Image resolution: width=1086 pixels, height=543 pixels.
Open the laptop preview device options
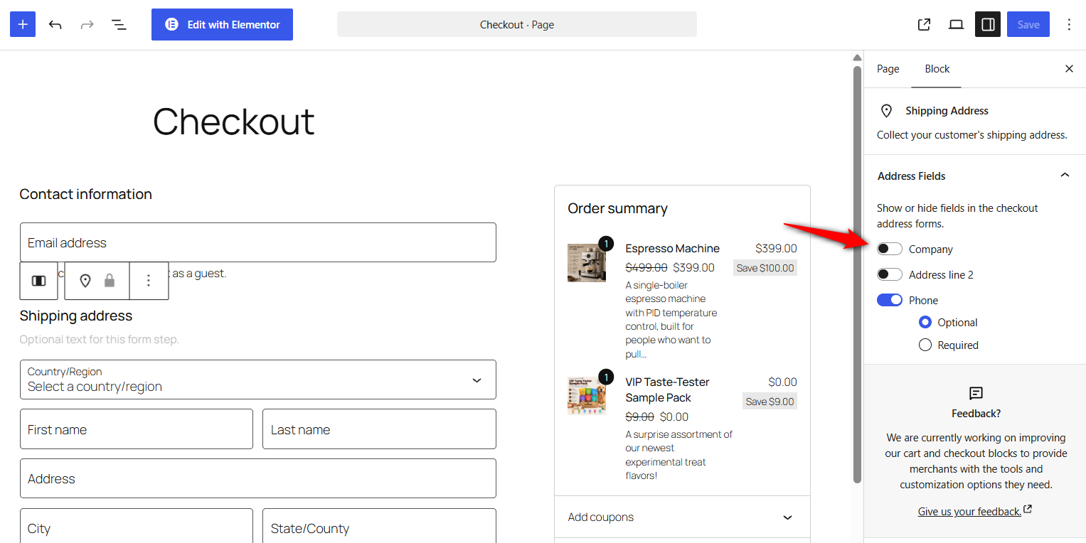[x=956, y=24]
